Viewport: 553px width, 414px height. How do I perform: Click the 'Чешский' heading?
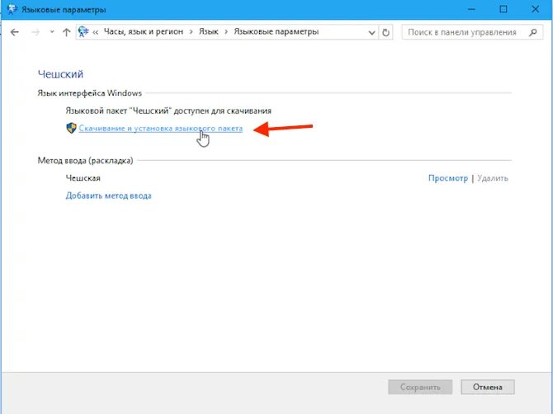tap(60, 74)
